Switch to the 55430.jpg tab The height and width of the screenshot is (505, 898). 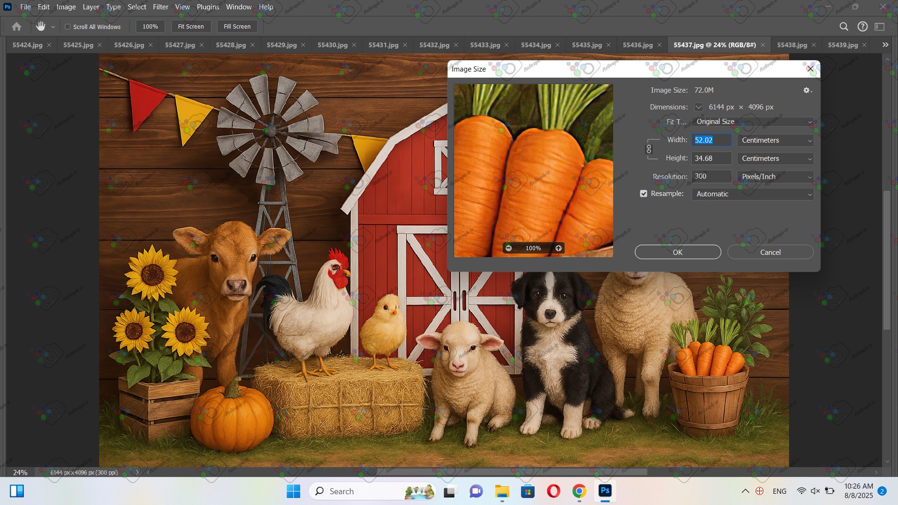click(332, 45)
